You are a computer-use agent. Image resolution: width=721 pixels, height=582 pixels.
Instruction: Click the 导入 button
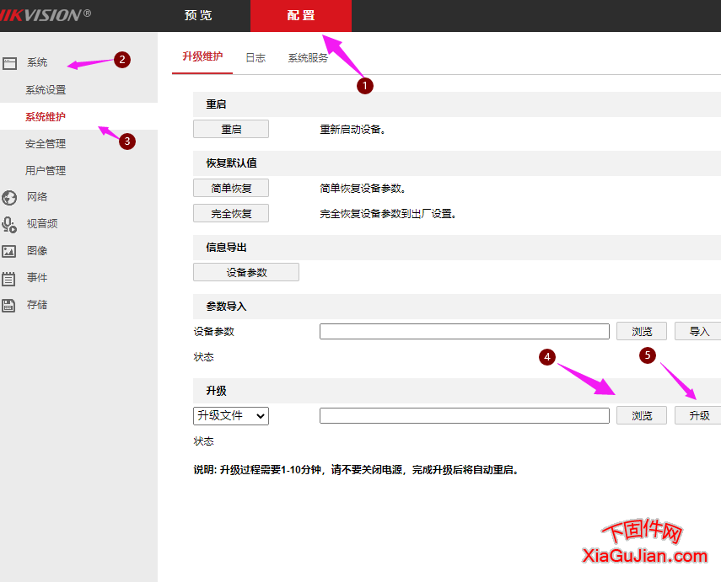coord(698,331)
